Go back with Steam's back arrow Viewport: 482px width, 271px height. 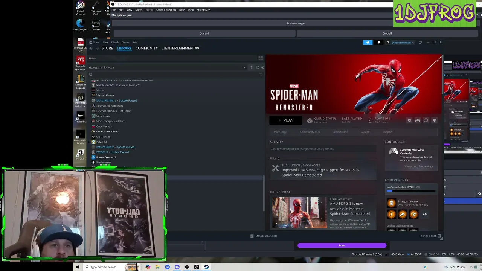tap(91, 48)
